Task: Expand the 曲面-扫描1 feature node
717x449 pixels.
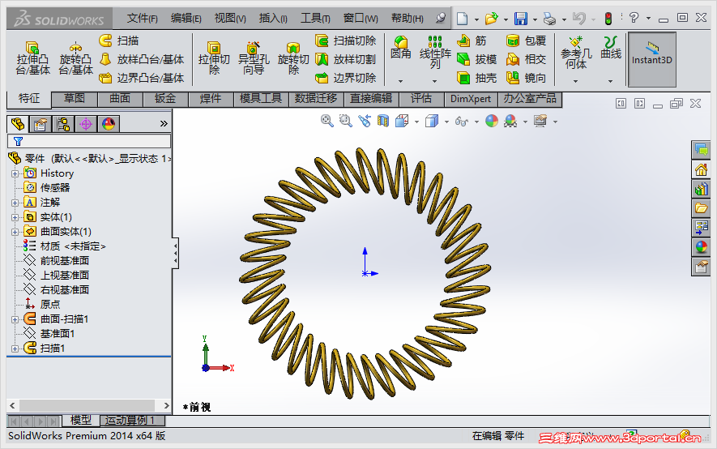Action: coord(15,319)
